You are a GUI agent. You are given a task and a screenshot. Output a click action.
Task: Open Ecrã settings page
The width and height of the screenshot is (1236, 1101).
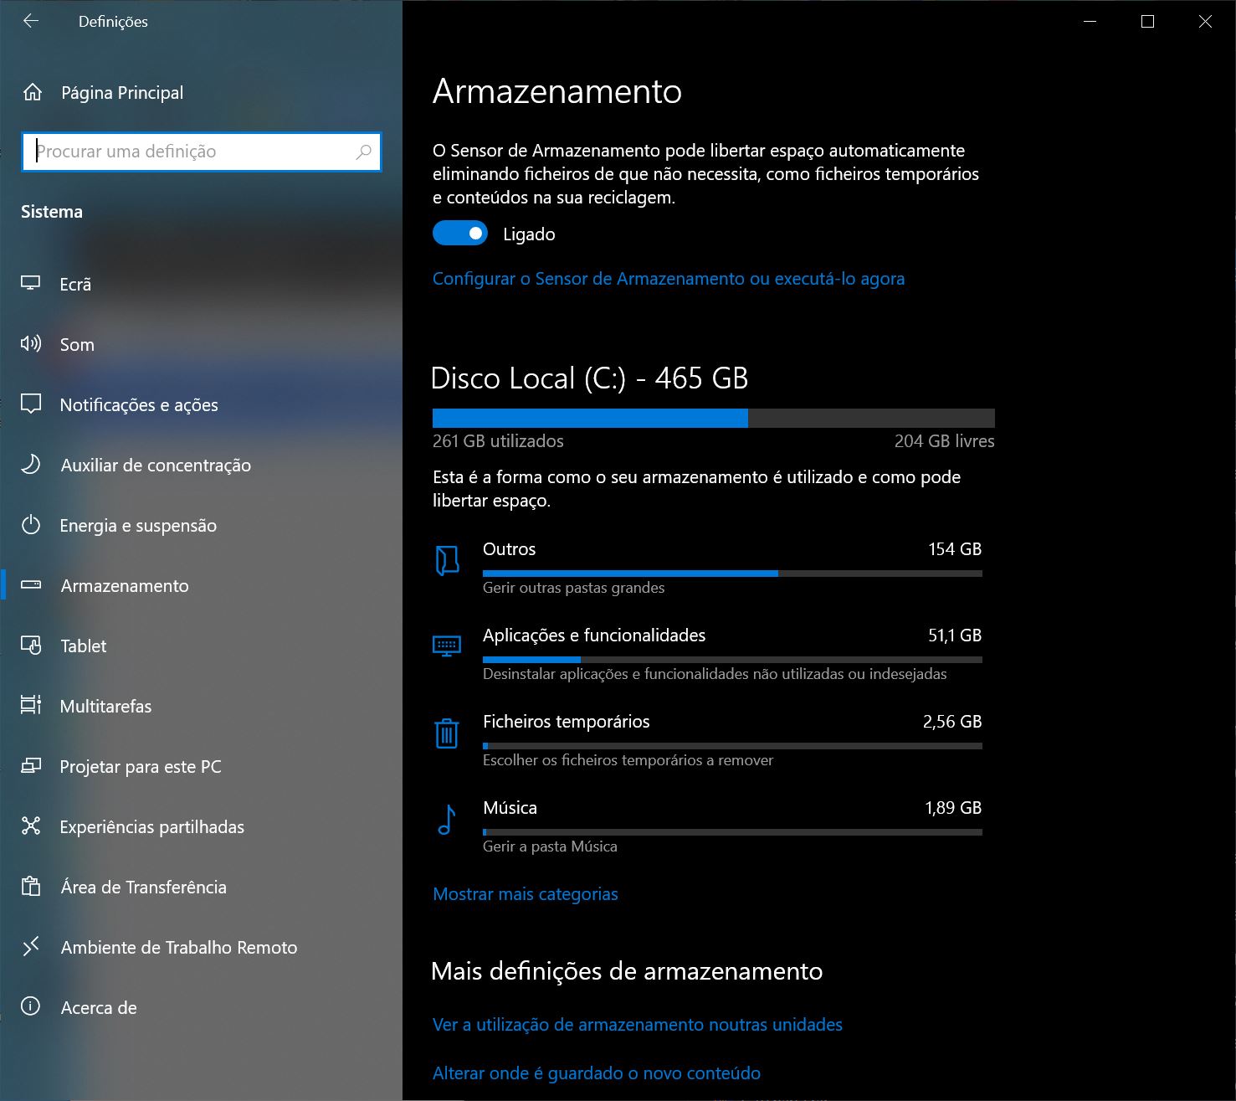click(x=201, y=284)
